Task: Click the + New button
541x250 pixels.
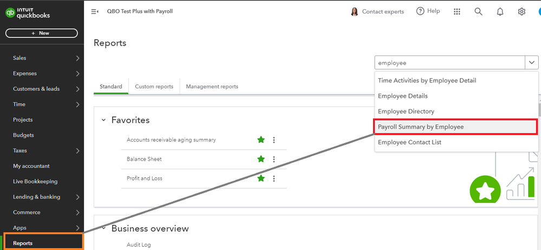Action: click(41, 33)
